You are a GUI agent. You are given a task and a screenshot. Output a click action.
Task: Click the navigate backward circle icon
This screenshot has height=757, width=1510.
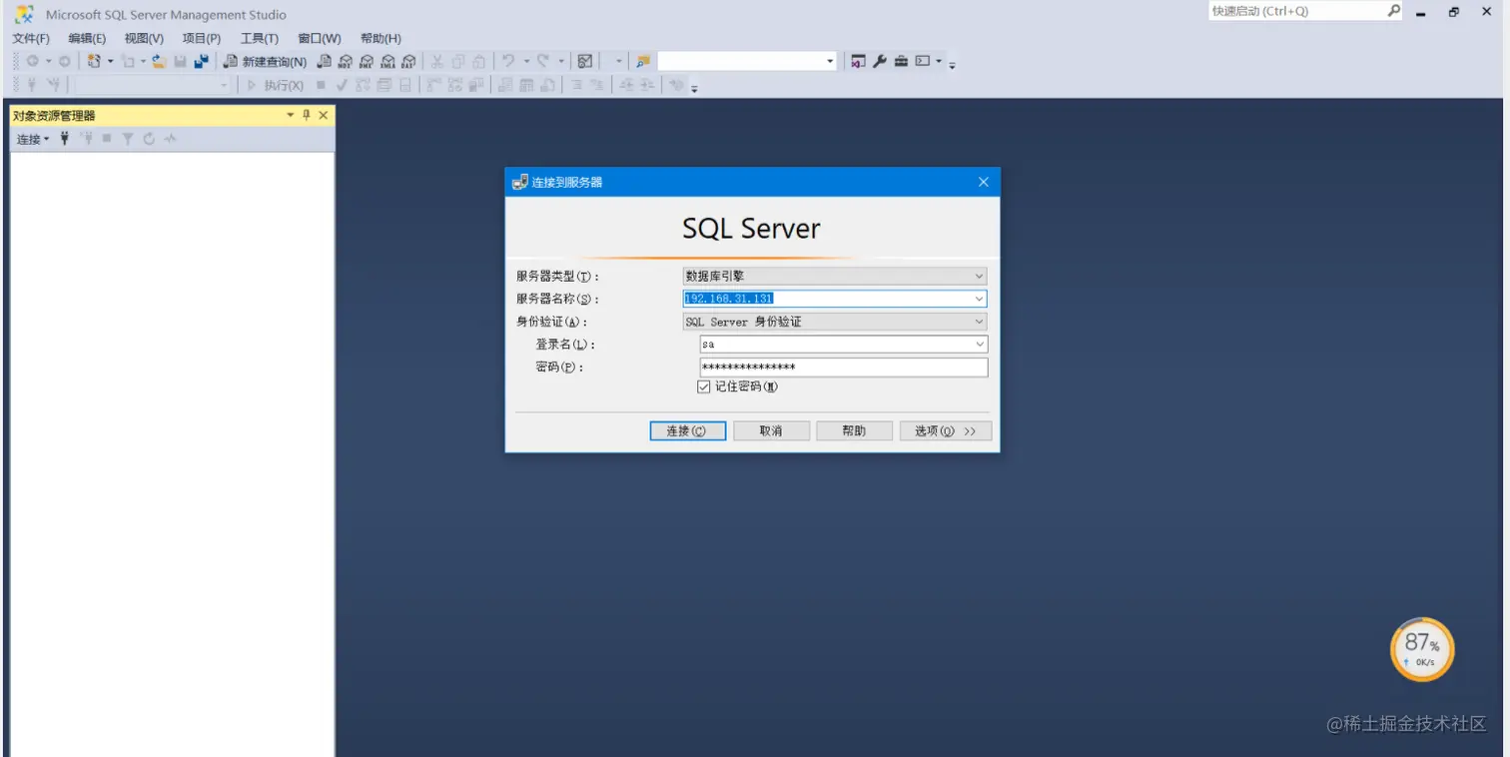33,62
